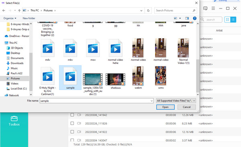Screen dimensions: 241x147
Task: Switch to list view in app
Action: [233, 20]
